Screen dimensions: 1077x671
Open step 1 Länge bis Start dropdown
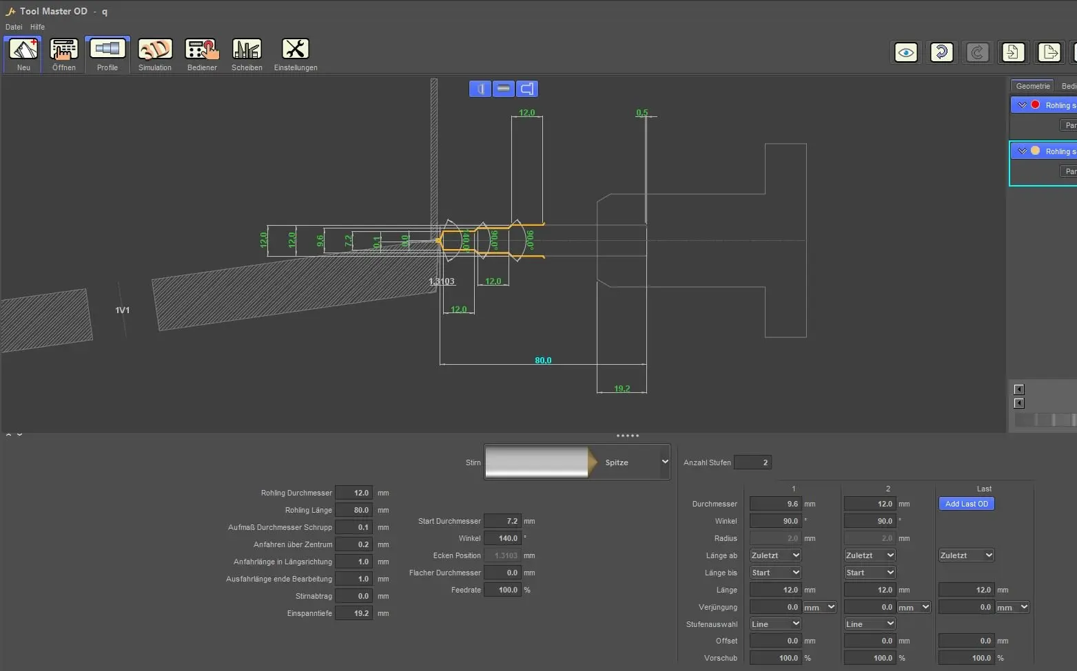[x=775, y=573]
